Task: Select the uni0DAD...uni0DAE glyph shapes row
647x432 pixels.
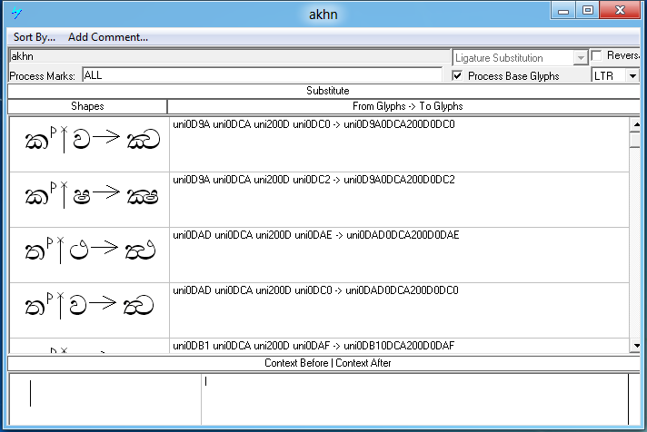Action: 90,255
